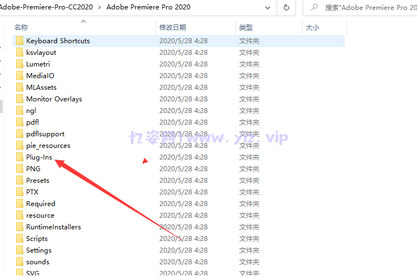Viewport: 417px width, 277px height.
Task: Click the PTX folder icon
Action: pos(19,192)
